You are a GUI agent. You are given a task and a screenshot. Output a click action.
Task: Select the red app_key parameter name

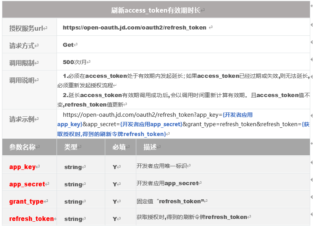coord(22,167)
